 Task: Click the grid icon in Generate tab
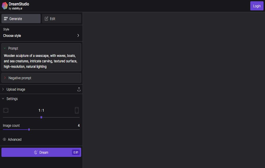tap(6, 19)
